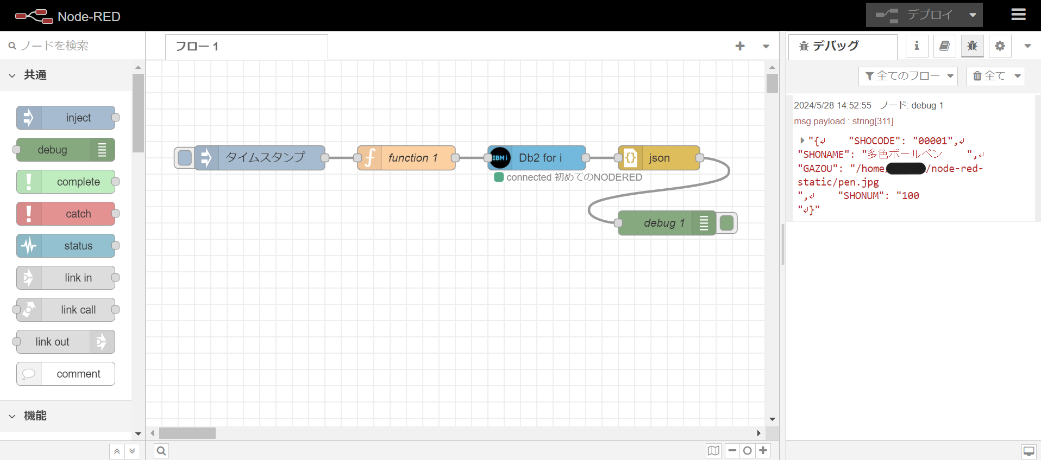Viewport: 1041px width, 460px height.
Task: Click the Node-RED logo
Action: pos(67,16)
